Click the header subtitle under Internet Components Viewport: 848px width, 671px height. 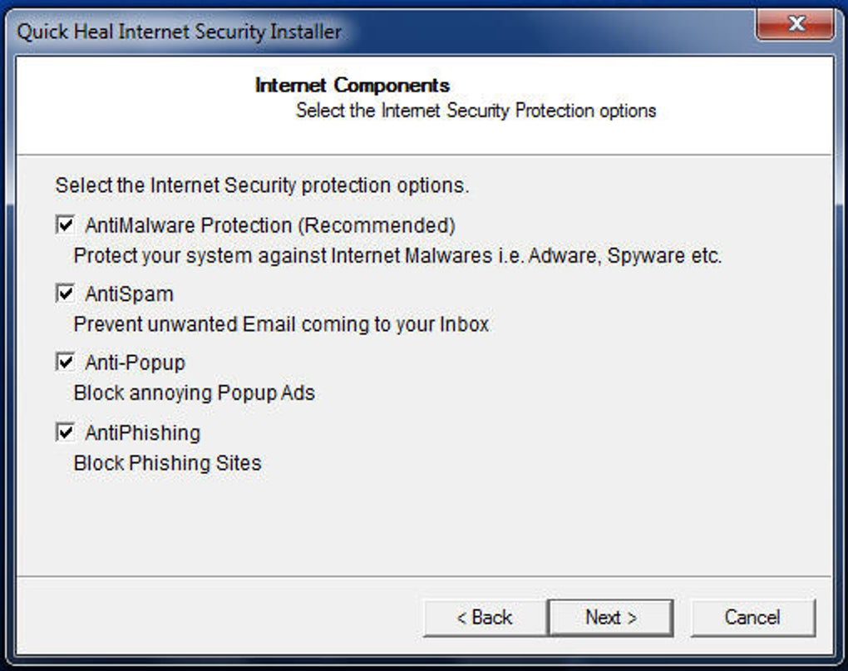pyautogui.click(x=476, y=111)
